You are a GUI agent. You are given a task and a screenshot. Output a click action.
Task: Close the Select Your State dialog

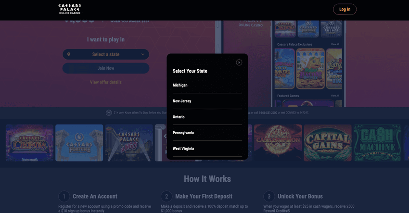coord(239,63)
